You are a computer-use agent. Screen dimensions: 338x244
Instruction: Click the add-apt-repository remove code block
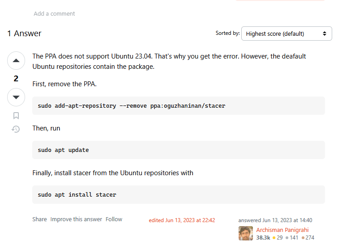tap(179, 105)
